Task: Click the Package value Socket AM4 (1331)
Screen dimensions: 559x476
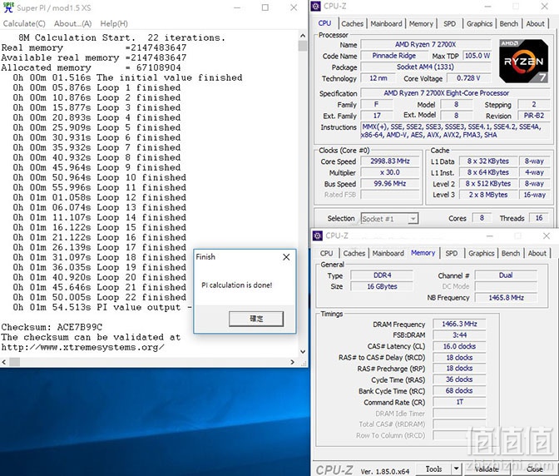Action: coord(426,67)
